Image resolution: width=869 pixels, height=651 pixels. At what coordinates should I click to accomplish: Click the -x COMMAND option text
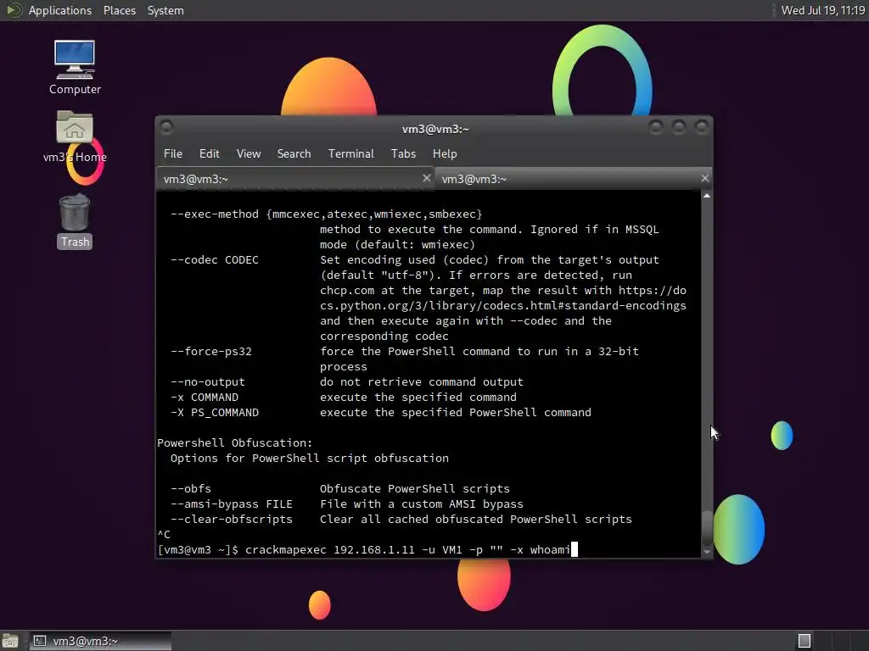click(204, 398)
